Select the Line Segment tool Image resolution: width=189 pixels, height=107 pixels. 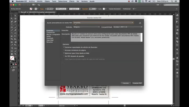[15, 25]
